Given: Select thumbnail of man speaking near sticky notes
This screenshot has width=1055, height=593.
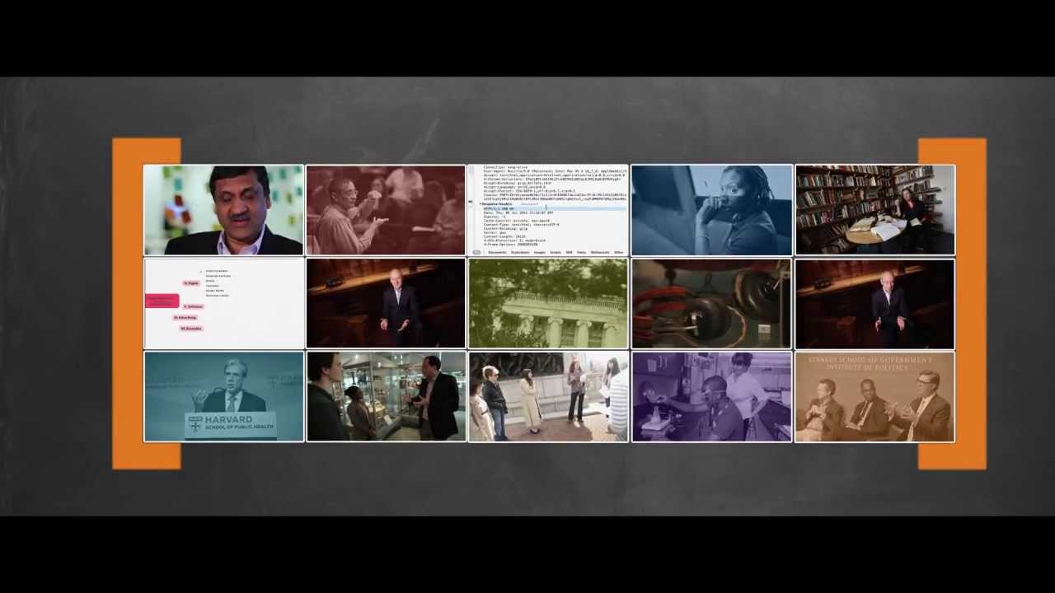Looking at the screenshot, I should pyautogui.click(x=223, y=210).
